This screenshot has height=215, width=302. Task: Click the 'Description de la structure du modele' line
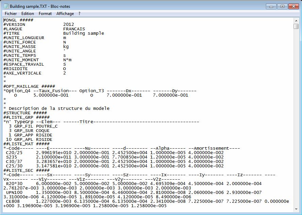[59, 109]
